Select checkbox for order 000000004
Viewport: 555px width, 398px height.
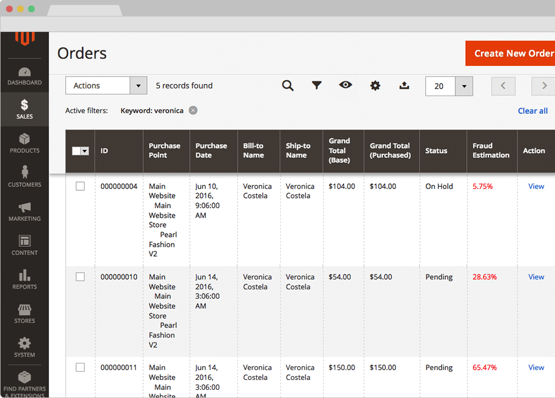(x=80, y=186)
